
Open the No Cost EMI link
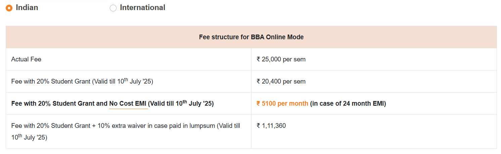[128, 104]
